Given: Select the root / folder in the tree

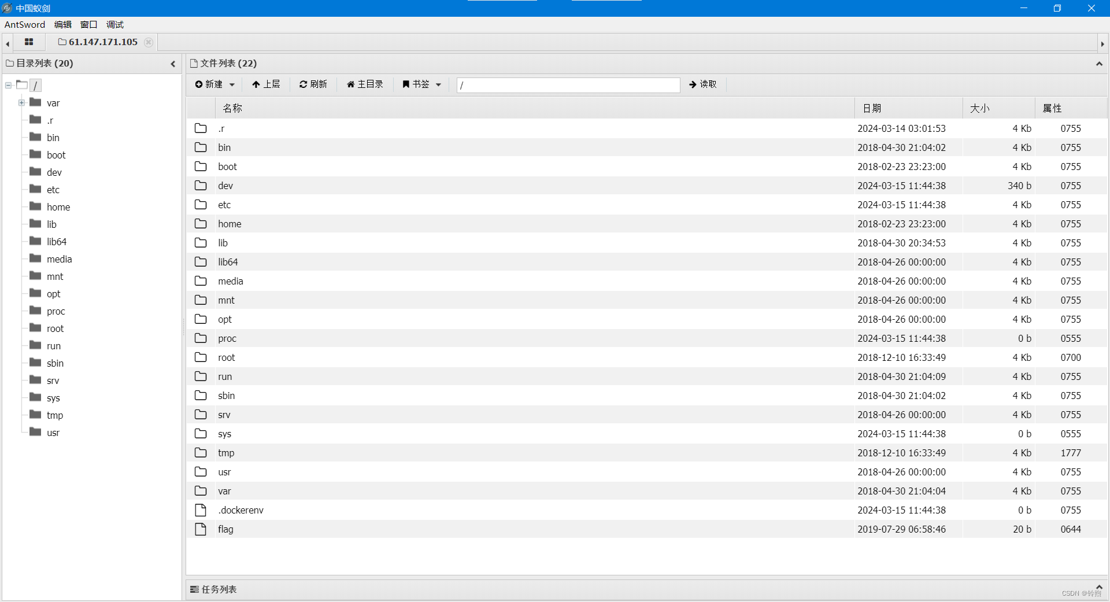Looking at the screenshot, I should pos(35,86).
